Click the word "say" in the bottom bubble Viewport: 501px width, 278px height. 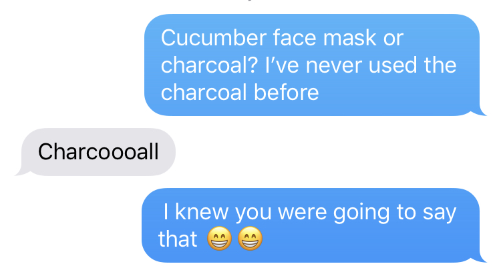[440, 213]
